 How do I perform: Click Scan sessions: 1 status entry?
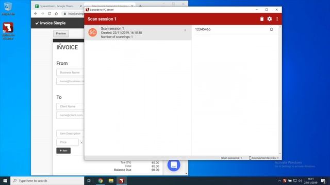pos(232,158)
